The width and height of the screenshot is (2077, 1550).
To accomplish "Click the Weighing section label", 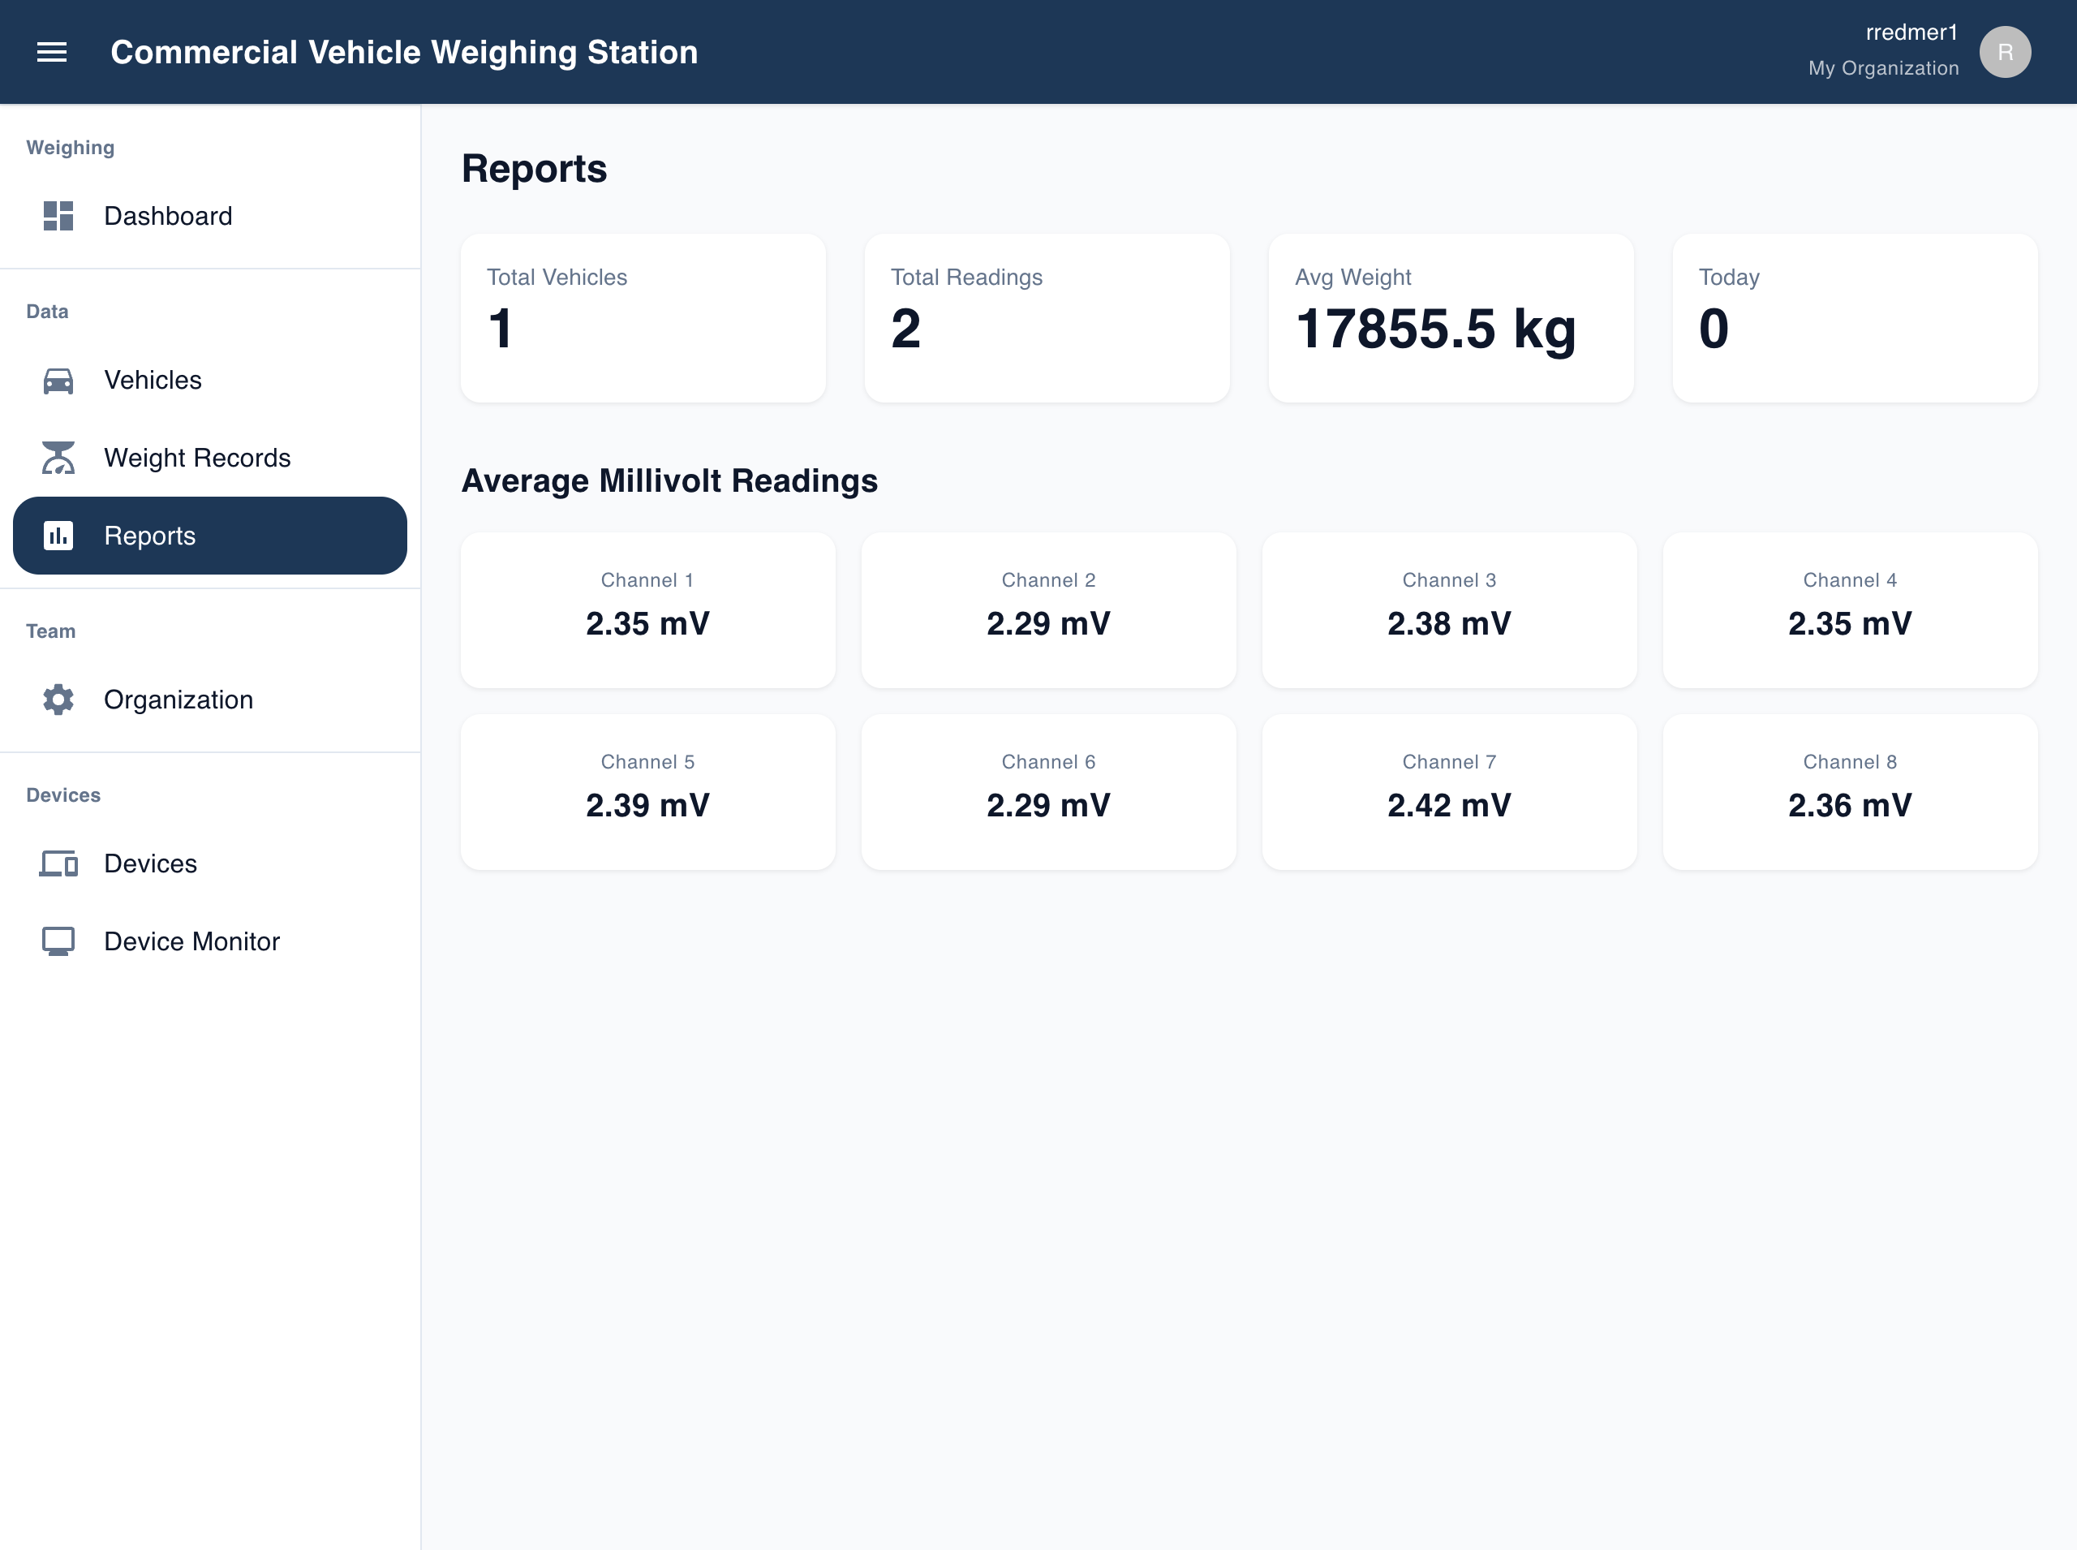I will coord(71,148).
